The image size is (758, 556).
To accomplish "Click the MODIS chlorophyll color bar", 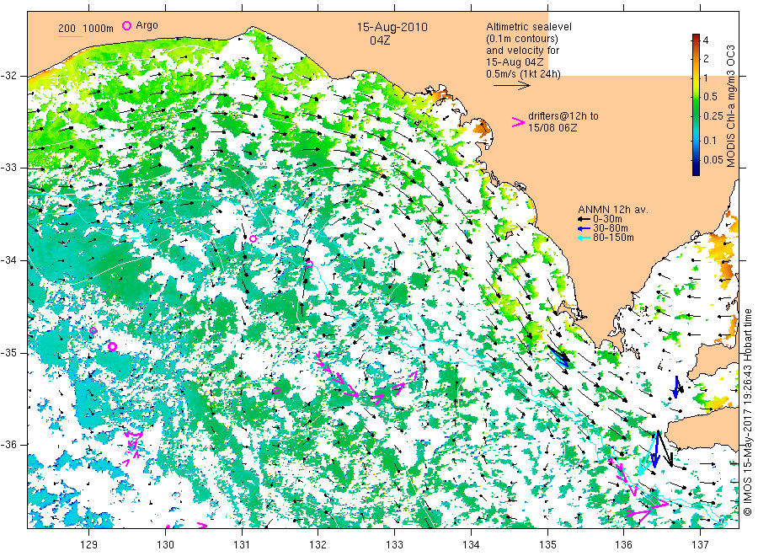I will point(696,104).
